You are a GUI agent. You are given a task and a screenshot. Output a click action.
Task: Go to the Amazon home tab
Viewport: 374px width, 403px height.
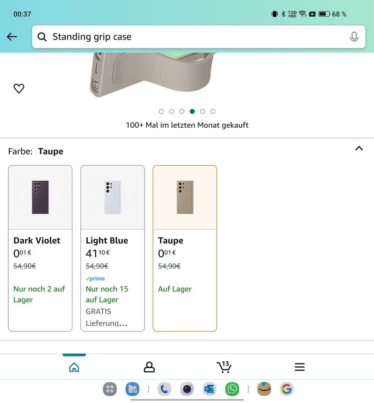point(74,367)
